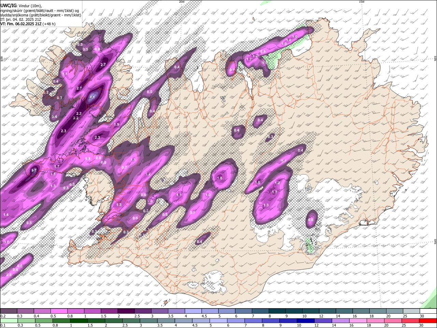Click the '4.5' label under the bottom legend row
437x328 pixels.
coord(195,325)
